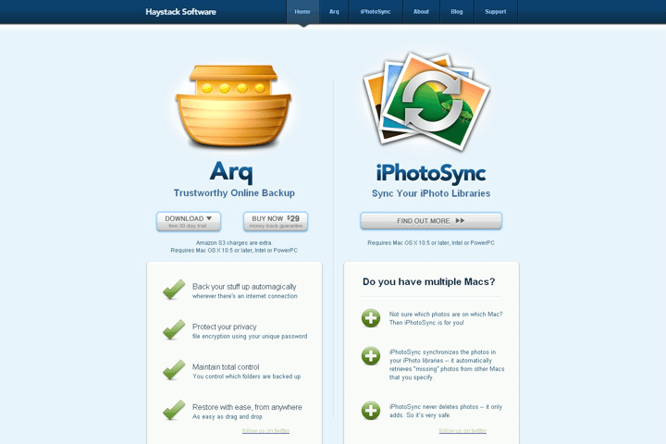Screen dimensions: 666x444
Task: Click plus icon beside iPhotoSync synchronizes the photos
Action: [371, 355]
